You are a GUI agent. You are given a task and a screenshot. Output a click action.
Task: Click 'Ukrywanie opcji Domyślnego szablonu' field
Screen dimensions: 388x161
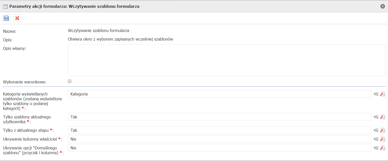click(x=219, y=148)
